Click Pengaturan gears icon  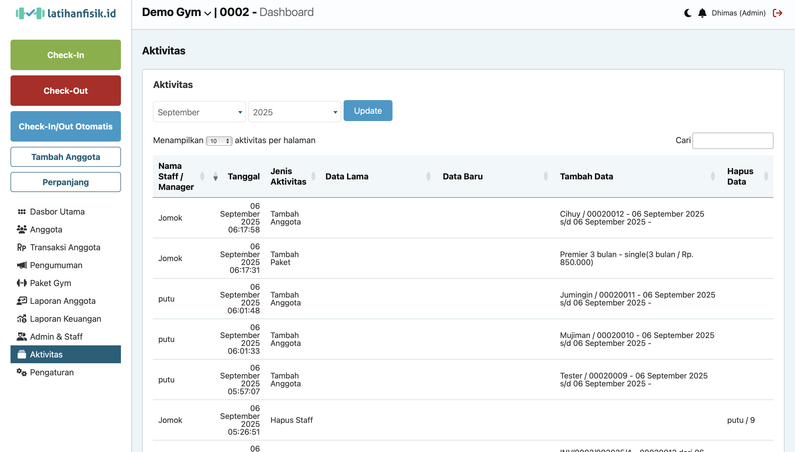[x=22, y=372]
